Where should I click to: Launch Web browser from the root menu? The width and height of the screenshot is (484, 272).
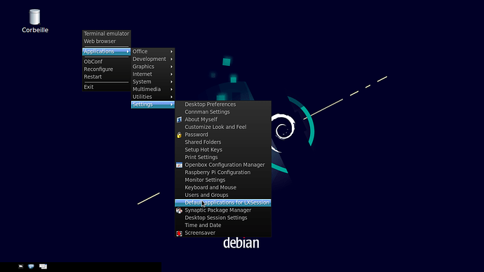click(x=106, y=41)
